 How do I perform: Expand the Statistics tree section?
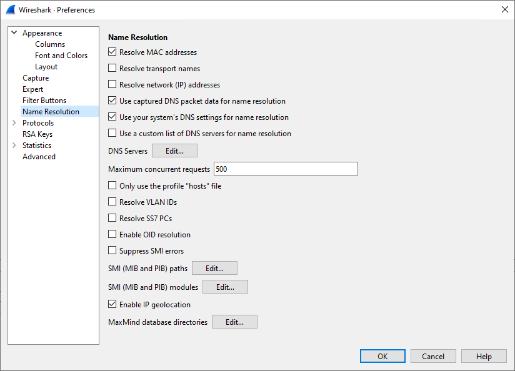[x=14, y=145]
